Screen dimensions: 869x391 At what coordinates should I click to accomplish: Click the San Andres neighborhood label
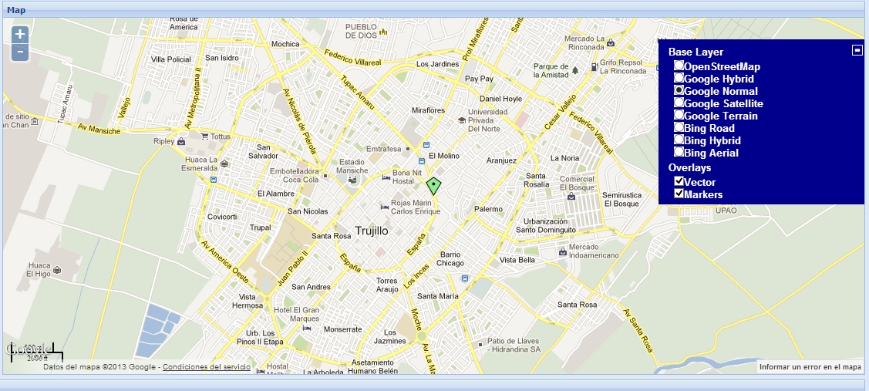click(311, 287)
